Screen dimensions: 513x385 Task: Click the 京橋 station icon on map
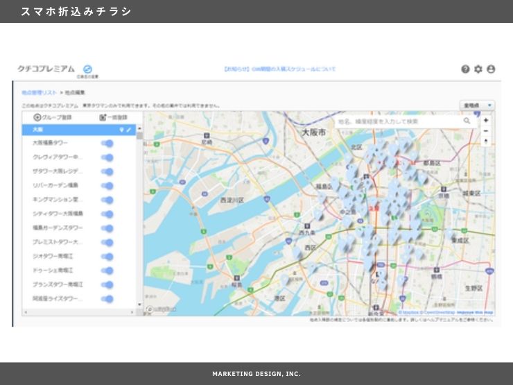[x=444, y=189]
